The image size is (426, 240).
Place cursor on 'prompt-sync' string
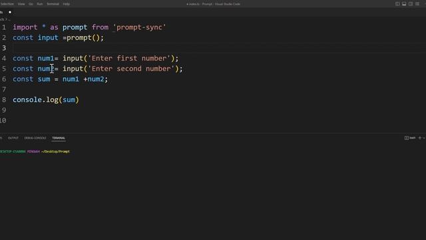pos(139,27)
